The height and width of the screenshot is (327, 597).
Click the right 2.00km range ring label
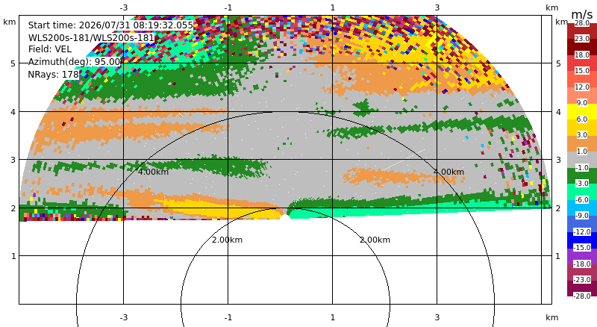375,240
